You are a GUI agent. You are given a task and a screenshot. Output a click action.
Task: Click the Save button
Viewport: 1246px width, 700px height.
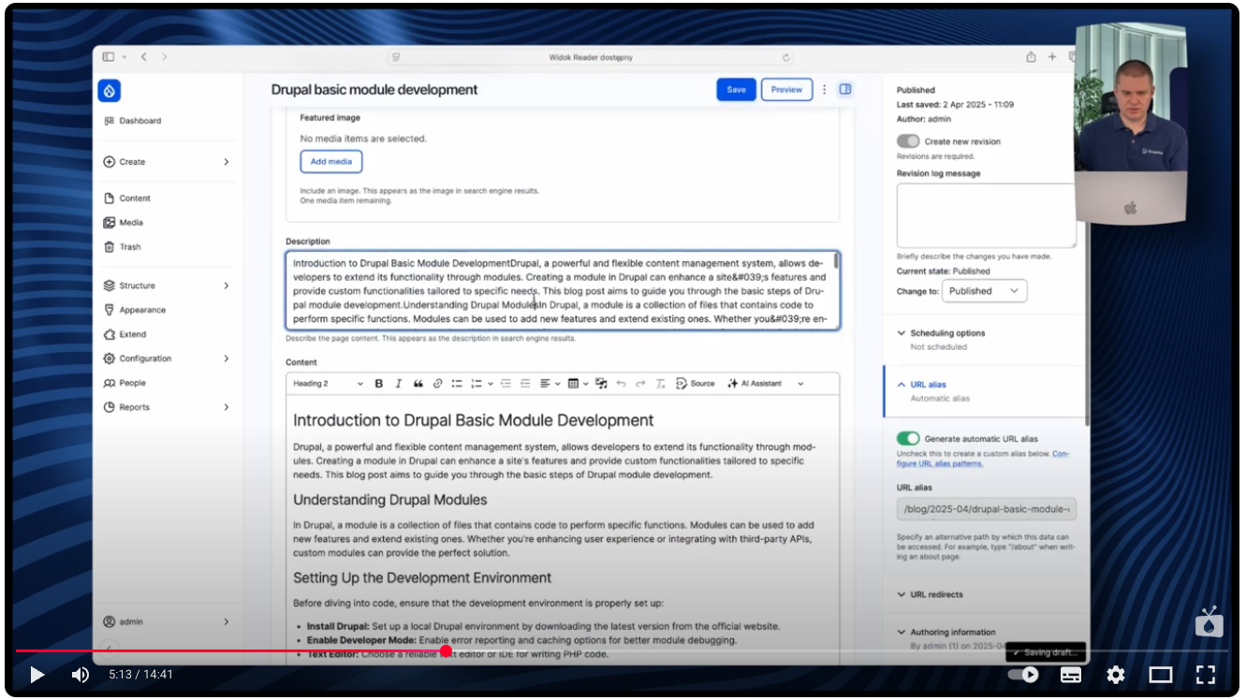[736, 89]
